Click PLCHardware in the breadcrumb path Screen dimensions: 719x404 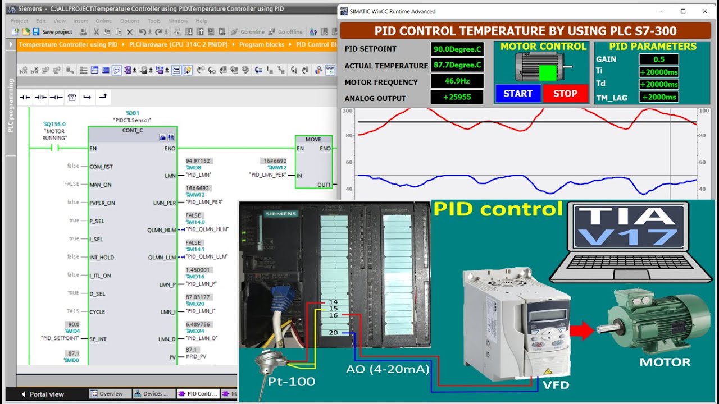tap(178, 44)
